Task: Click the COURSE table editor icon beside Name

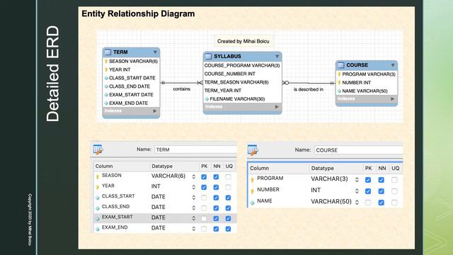Action: click(x=253, y=150)
